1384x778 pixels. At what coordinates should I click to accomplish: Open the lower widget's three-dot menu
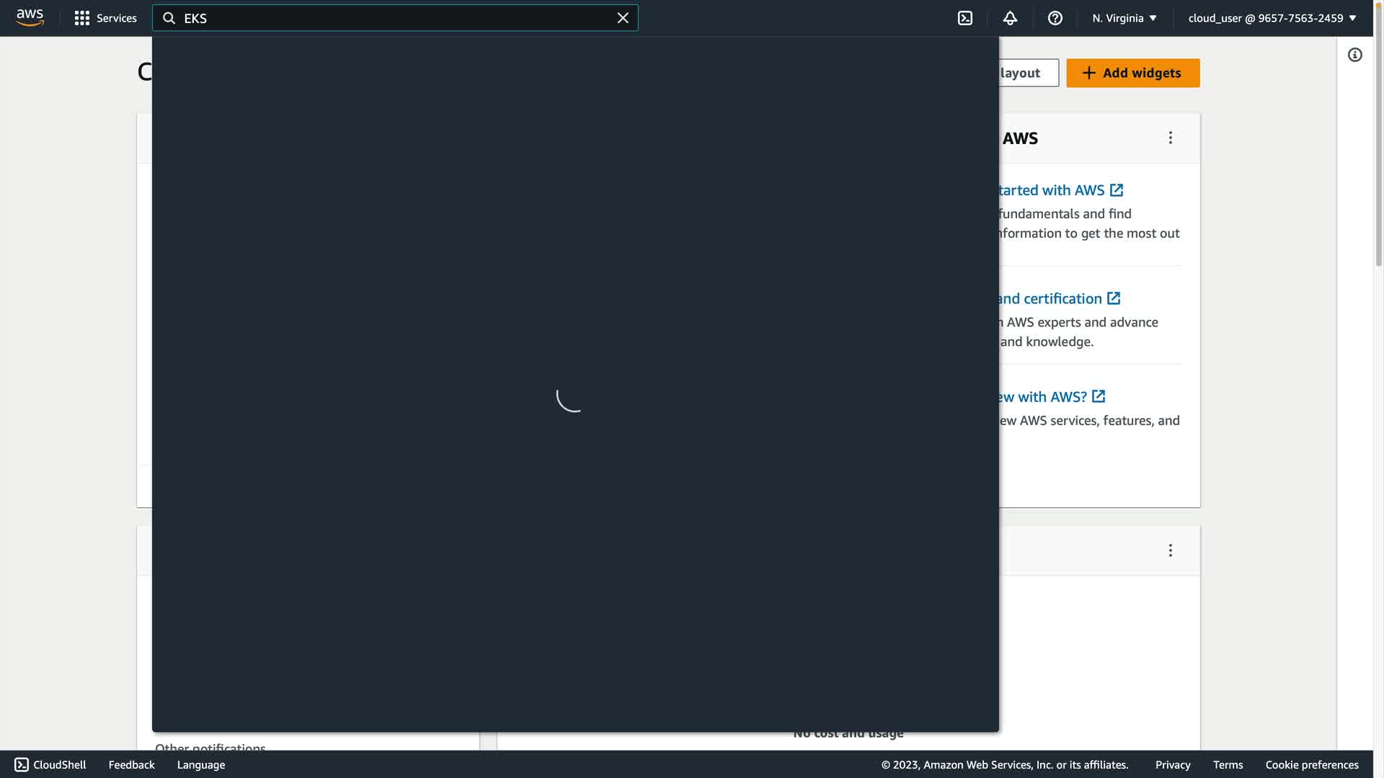pos(1170,550)
